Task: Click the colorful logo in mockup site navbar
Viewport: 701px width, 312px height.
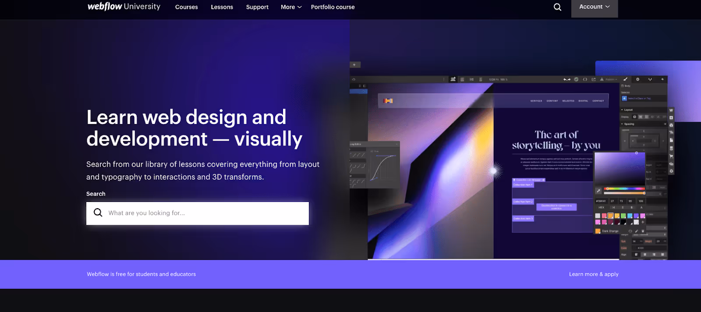Action: point(388,101)
